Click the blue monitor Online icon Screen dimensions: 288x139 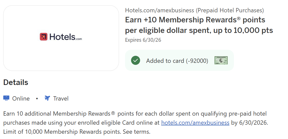point(6,98)
